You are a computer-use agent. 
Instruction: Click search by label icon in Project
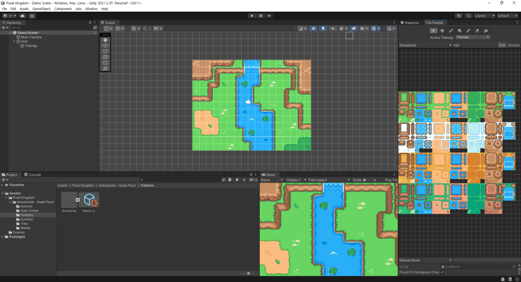tap(237, 180)
